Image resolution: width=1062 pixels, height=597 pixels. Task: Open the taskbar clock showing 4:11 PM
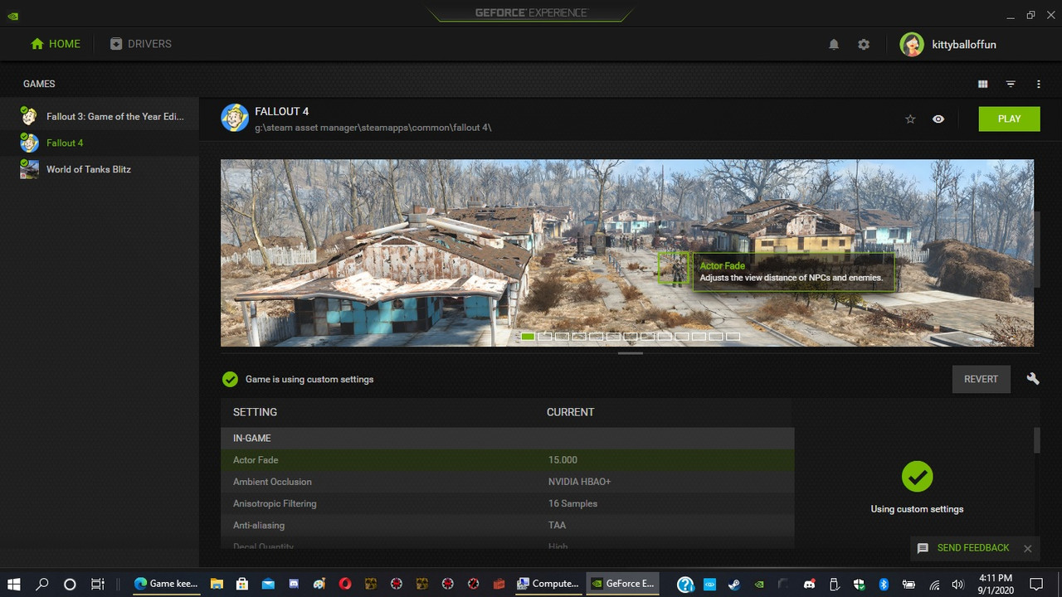pyautogui.click(x=995, y=584)
